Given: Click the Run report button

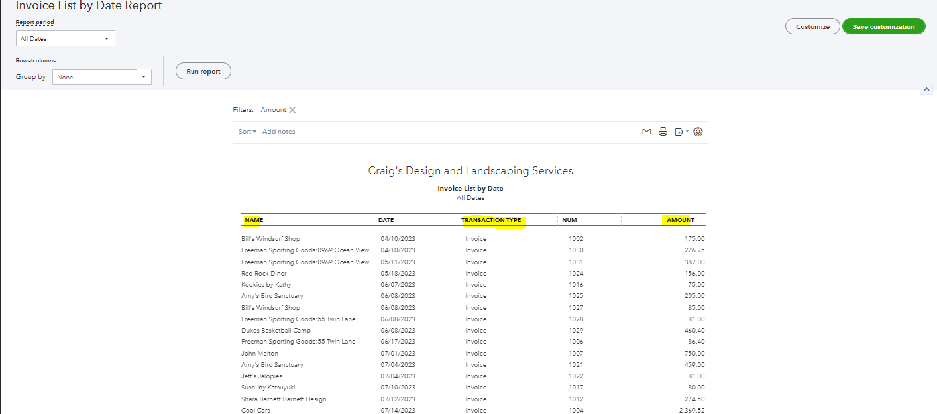Looking at the screenshot, I should coord(203,71).
